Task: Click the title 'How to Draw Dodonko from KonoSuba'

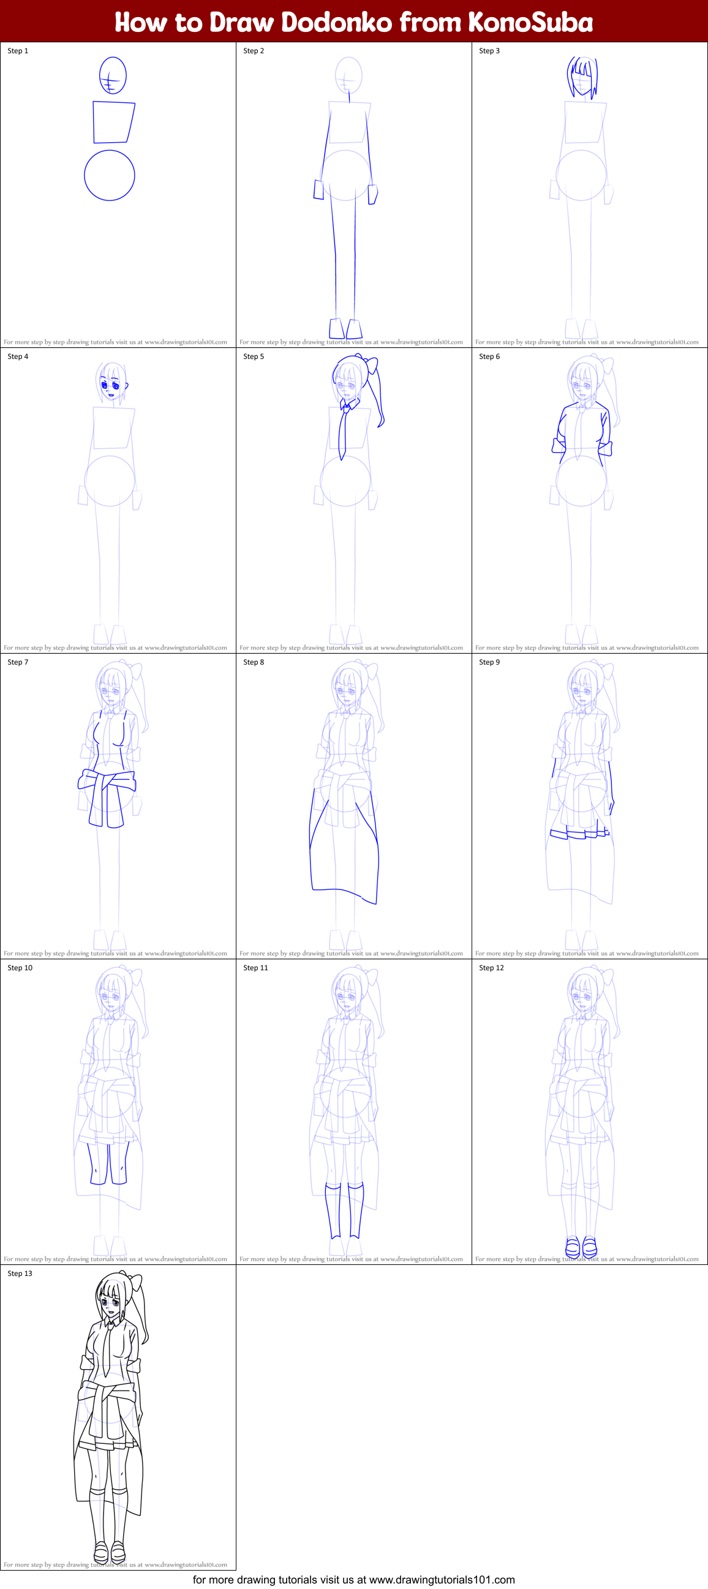Action: pyautogui.click(x=354, y=22)
